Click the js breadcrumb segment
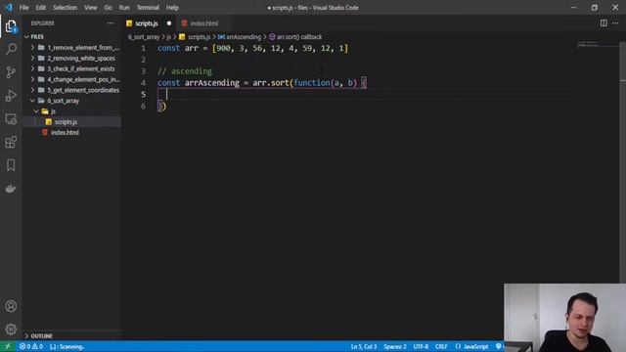This screenshot has height=352, width=626. click(169, 37)
